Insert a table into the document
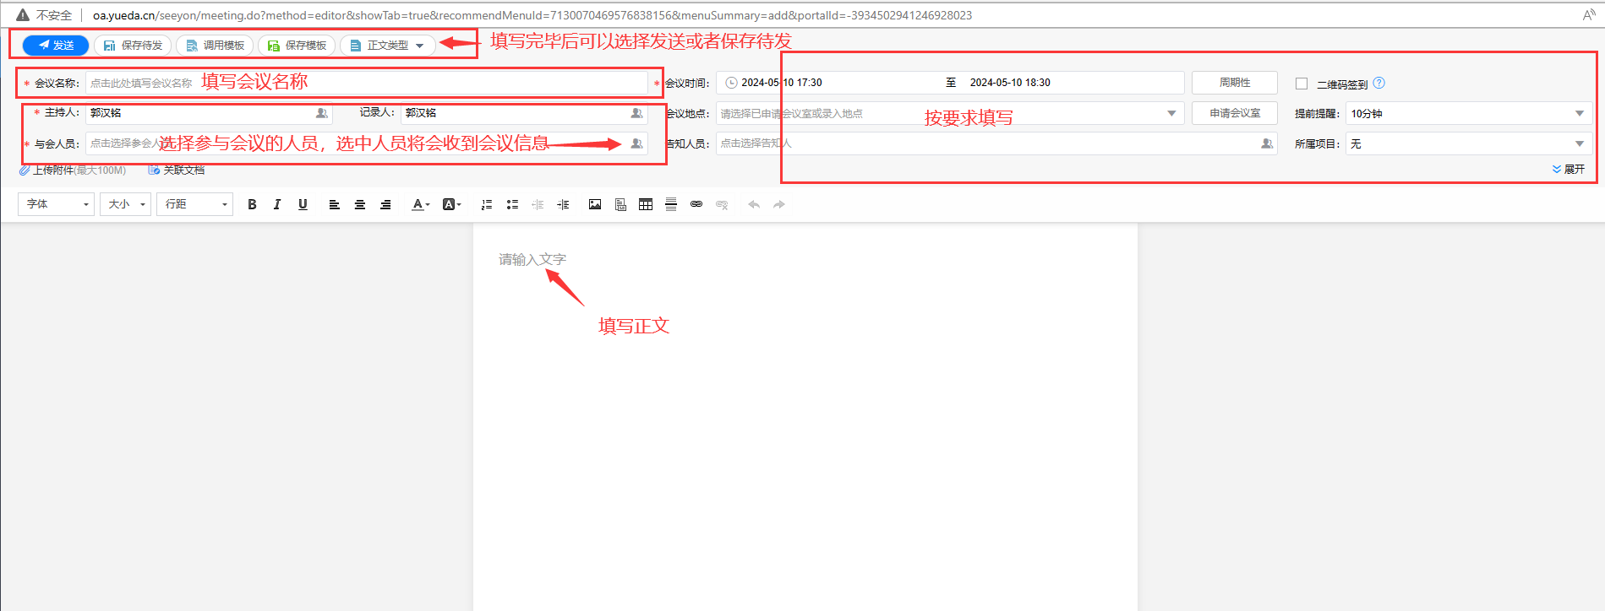The height and width of the screenshot is (611, 1605). tap(646, 204)
